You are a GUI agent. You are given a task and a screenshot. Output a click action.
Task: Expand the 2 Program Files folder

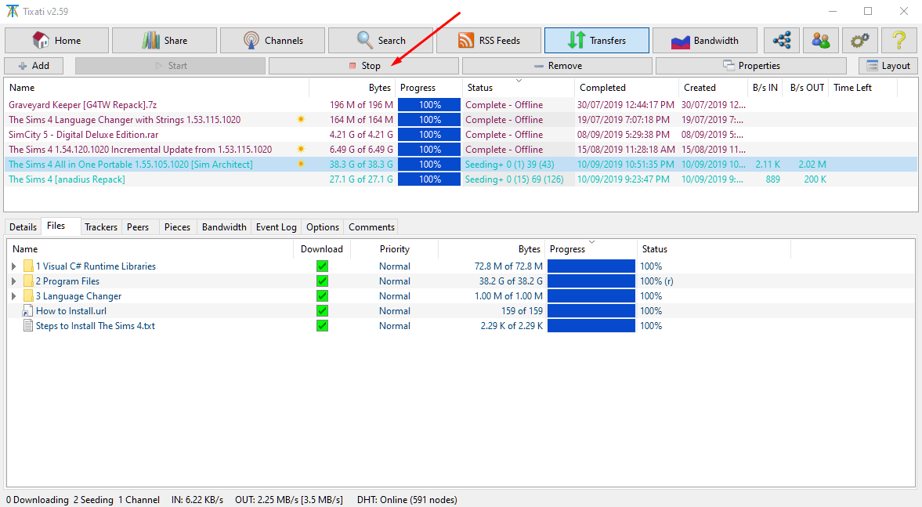point(14,281)
